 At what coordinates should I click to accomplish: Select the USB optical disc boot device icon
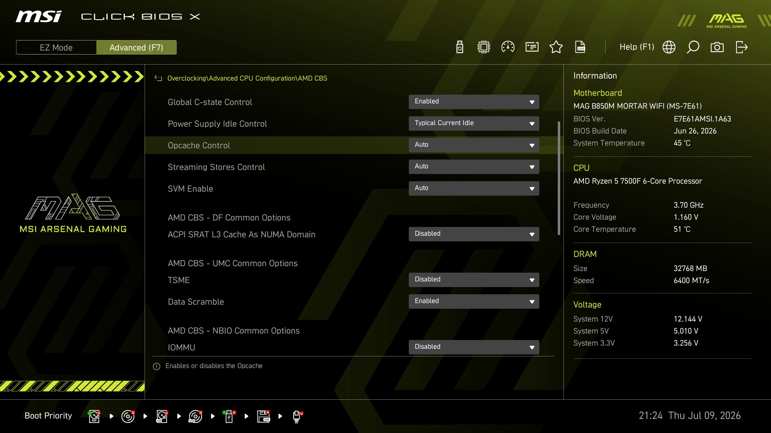point(196,416)
